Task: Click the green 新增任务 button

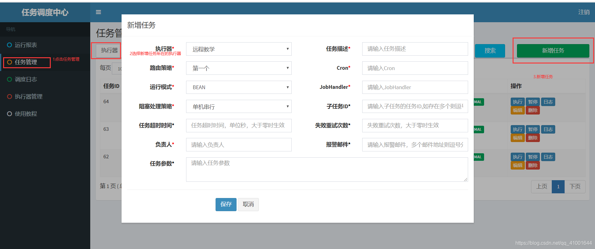Action: (553, 51)
